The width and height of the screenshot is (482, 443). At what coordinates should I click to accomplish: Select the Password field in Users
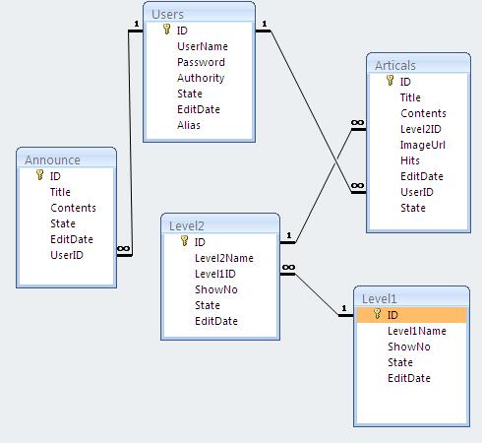[x=201, y=62]
